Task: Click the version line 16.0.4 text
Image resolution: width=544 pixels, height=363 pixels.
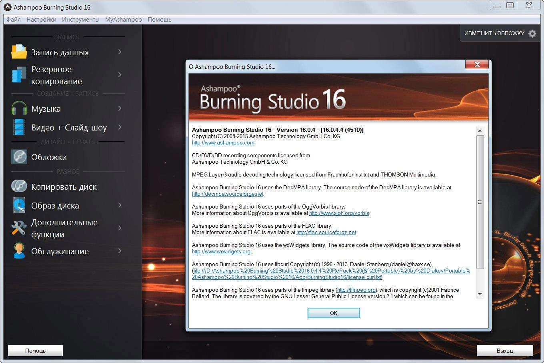Action: (x=278, y=130)
